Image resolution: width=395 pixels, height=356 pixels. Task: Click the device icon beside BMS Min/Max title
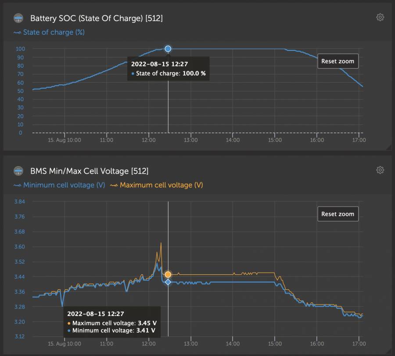coord(18,171)
